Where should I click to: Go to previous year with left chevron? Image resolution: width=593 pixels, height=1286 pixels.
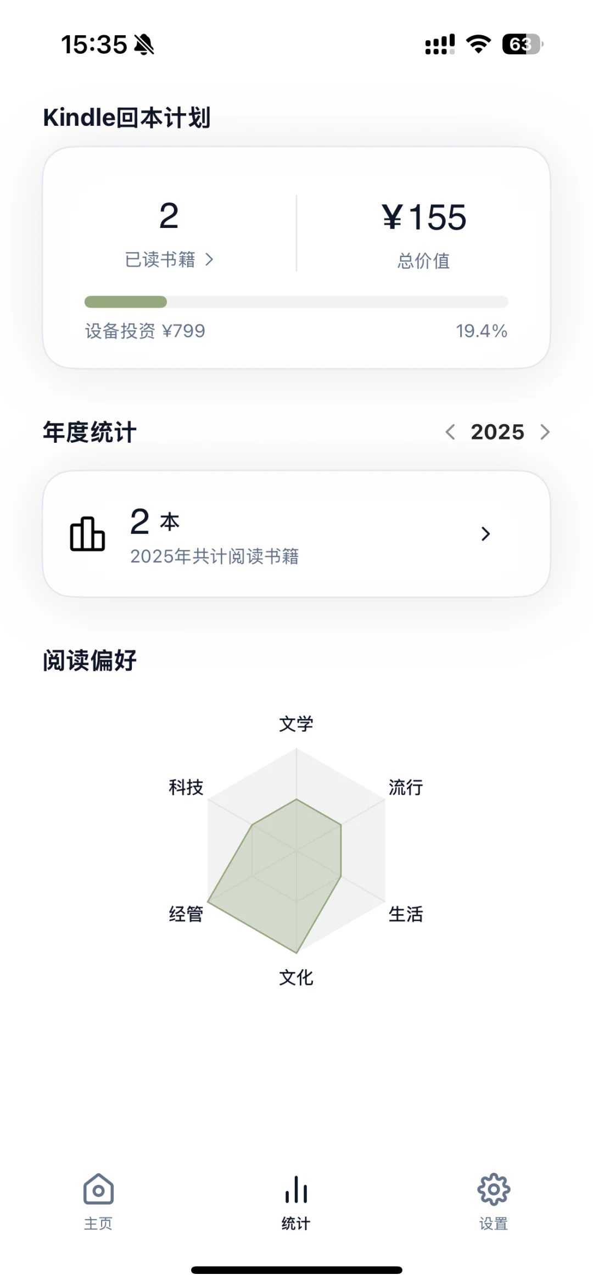coord(450,432)
